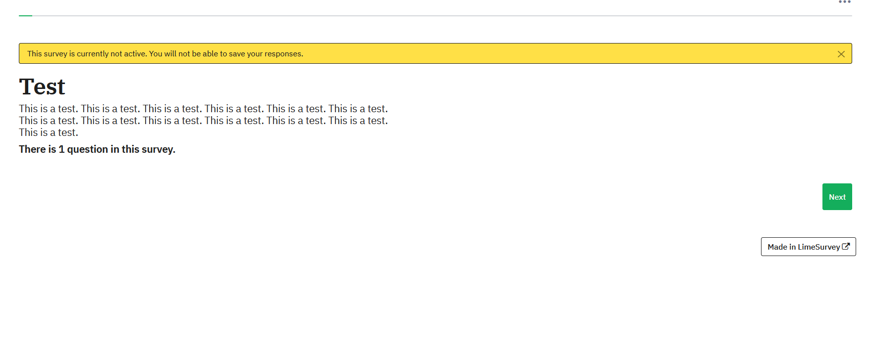Open the three-dots menu at top right

(x=844, y=2)
